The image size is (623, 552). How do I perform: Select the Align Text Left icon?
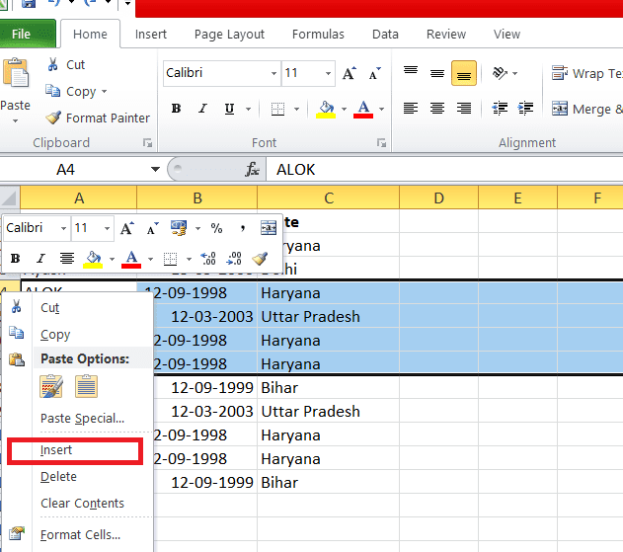point(411,109)
